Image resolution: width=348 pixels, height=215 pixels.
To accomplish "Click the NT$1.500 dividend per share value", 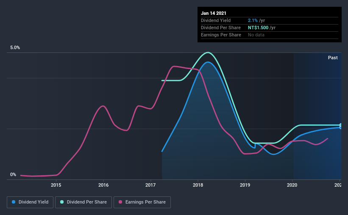I will pos(258,28).
